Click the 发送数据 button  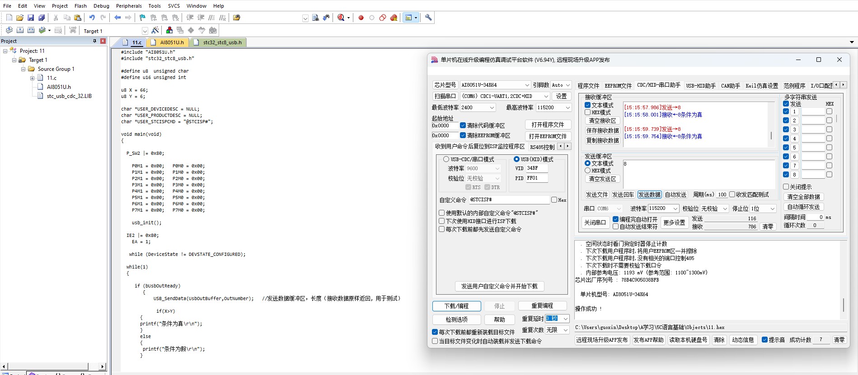pyautogui.click(x=649, y=194)
